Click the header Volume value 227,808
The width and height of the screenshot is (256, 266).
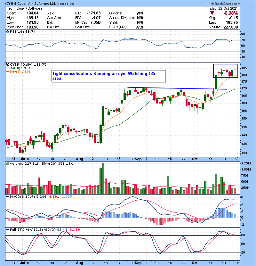(x=231, y=27)
